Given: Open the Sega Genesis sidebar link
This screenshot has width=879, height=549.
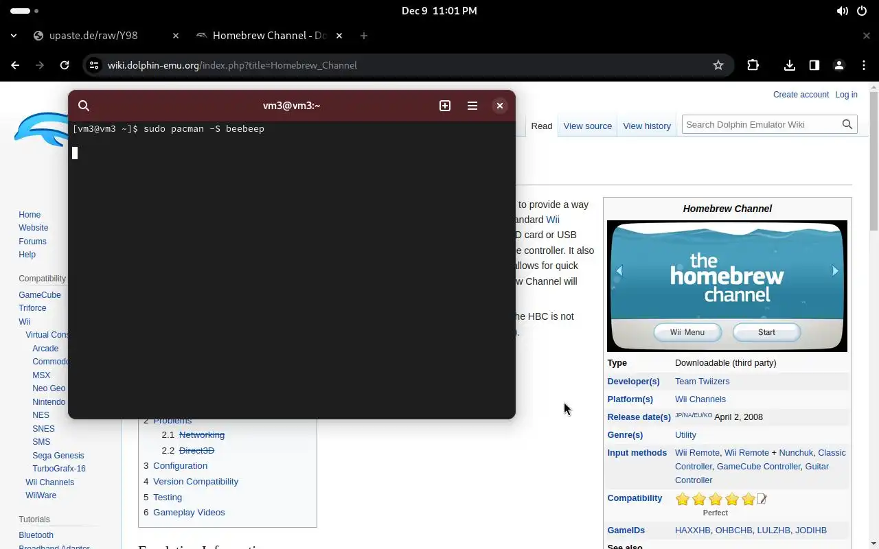Looking at the screenshot, I should [58, 456].
